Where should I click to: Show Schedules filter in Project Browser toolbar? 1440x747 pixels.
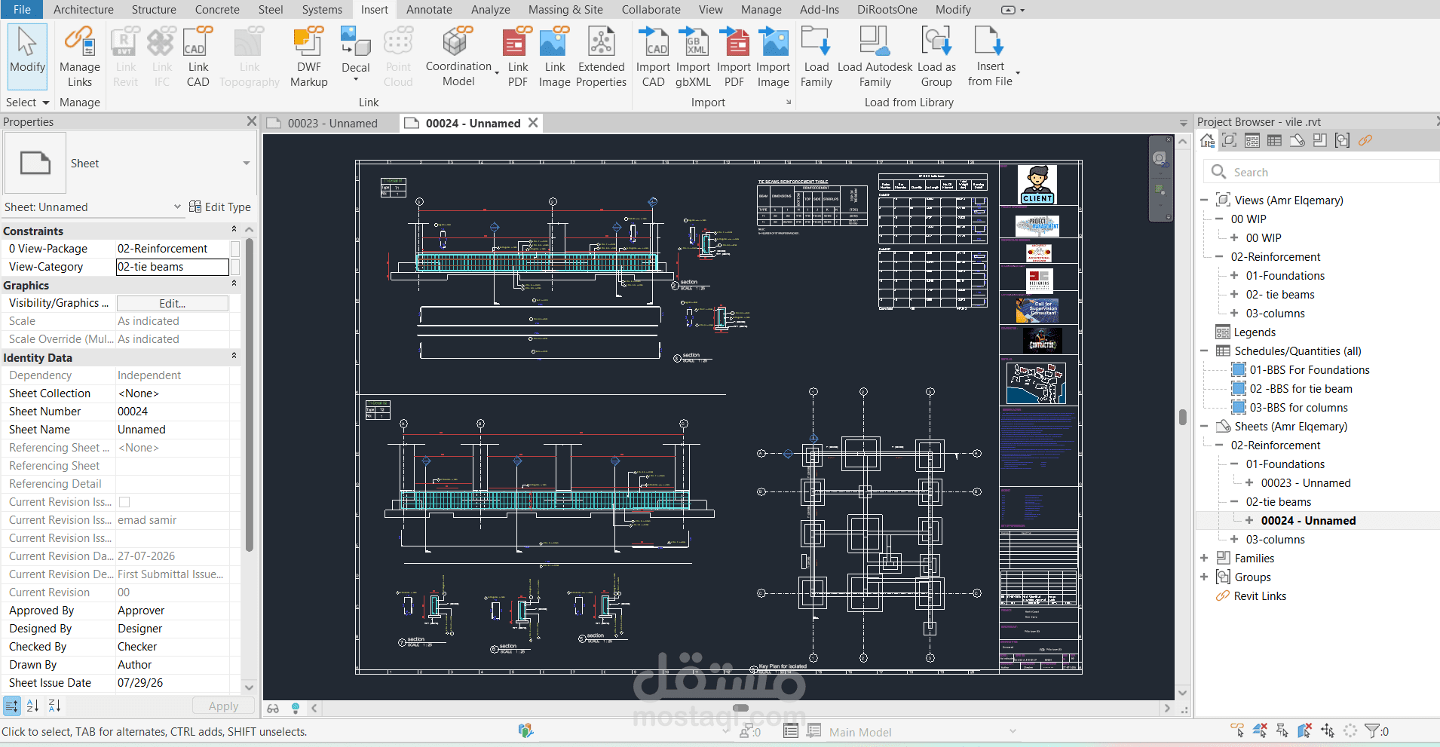(x=1274, y=140)
